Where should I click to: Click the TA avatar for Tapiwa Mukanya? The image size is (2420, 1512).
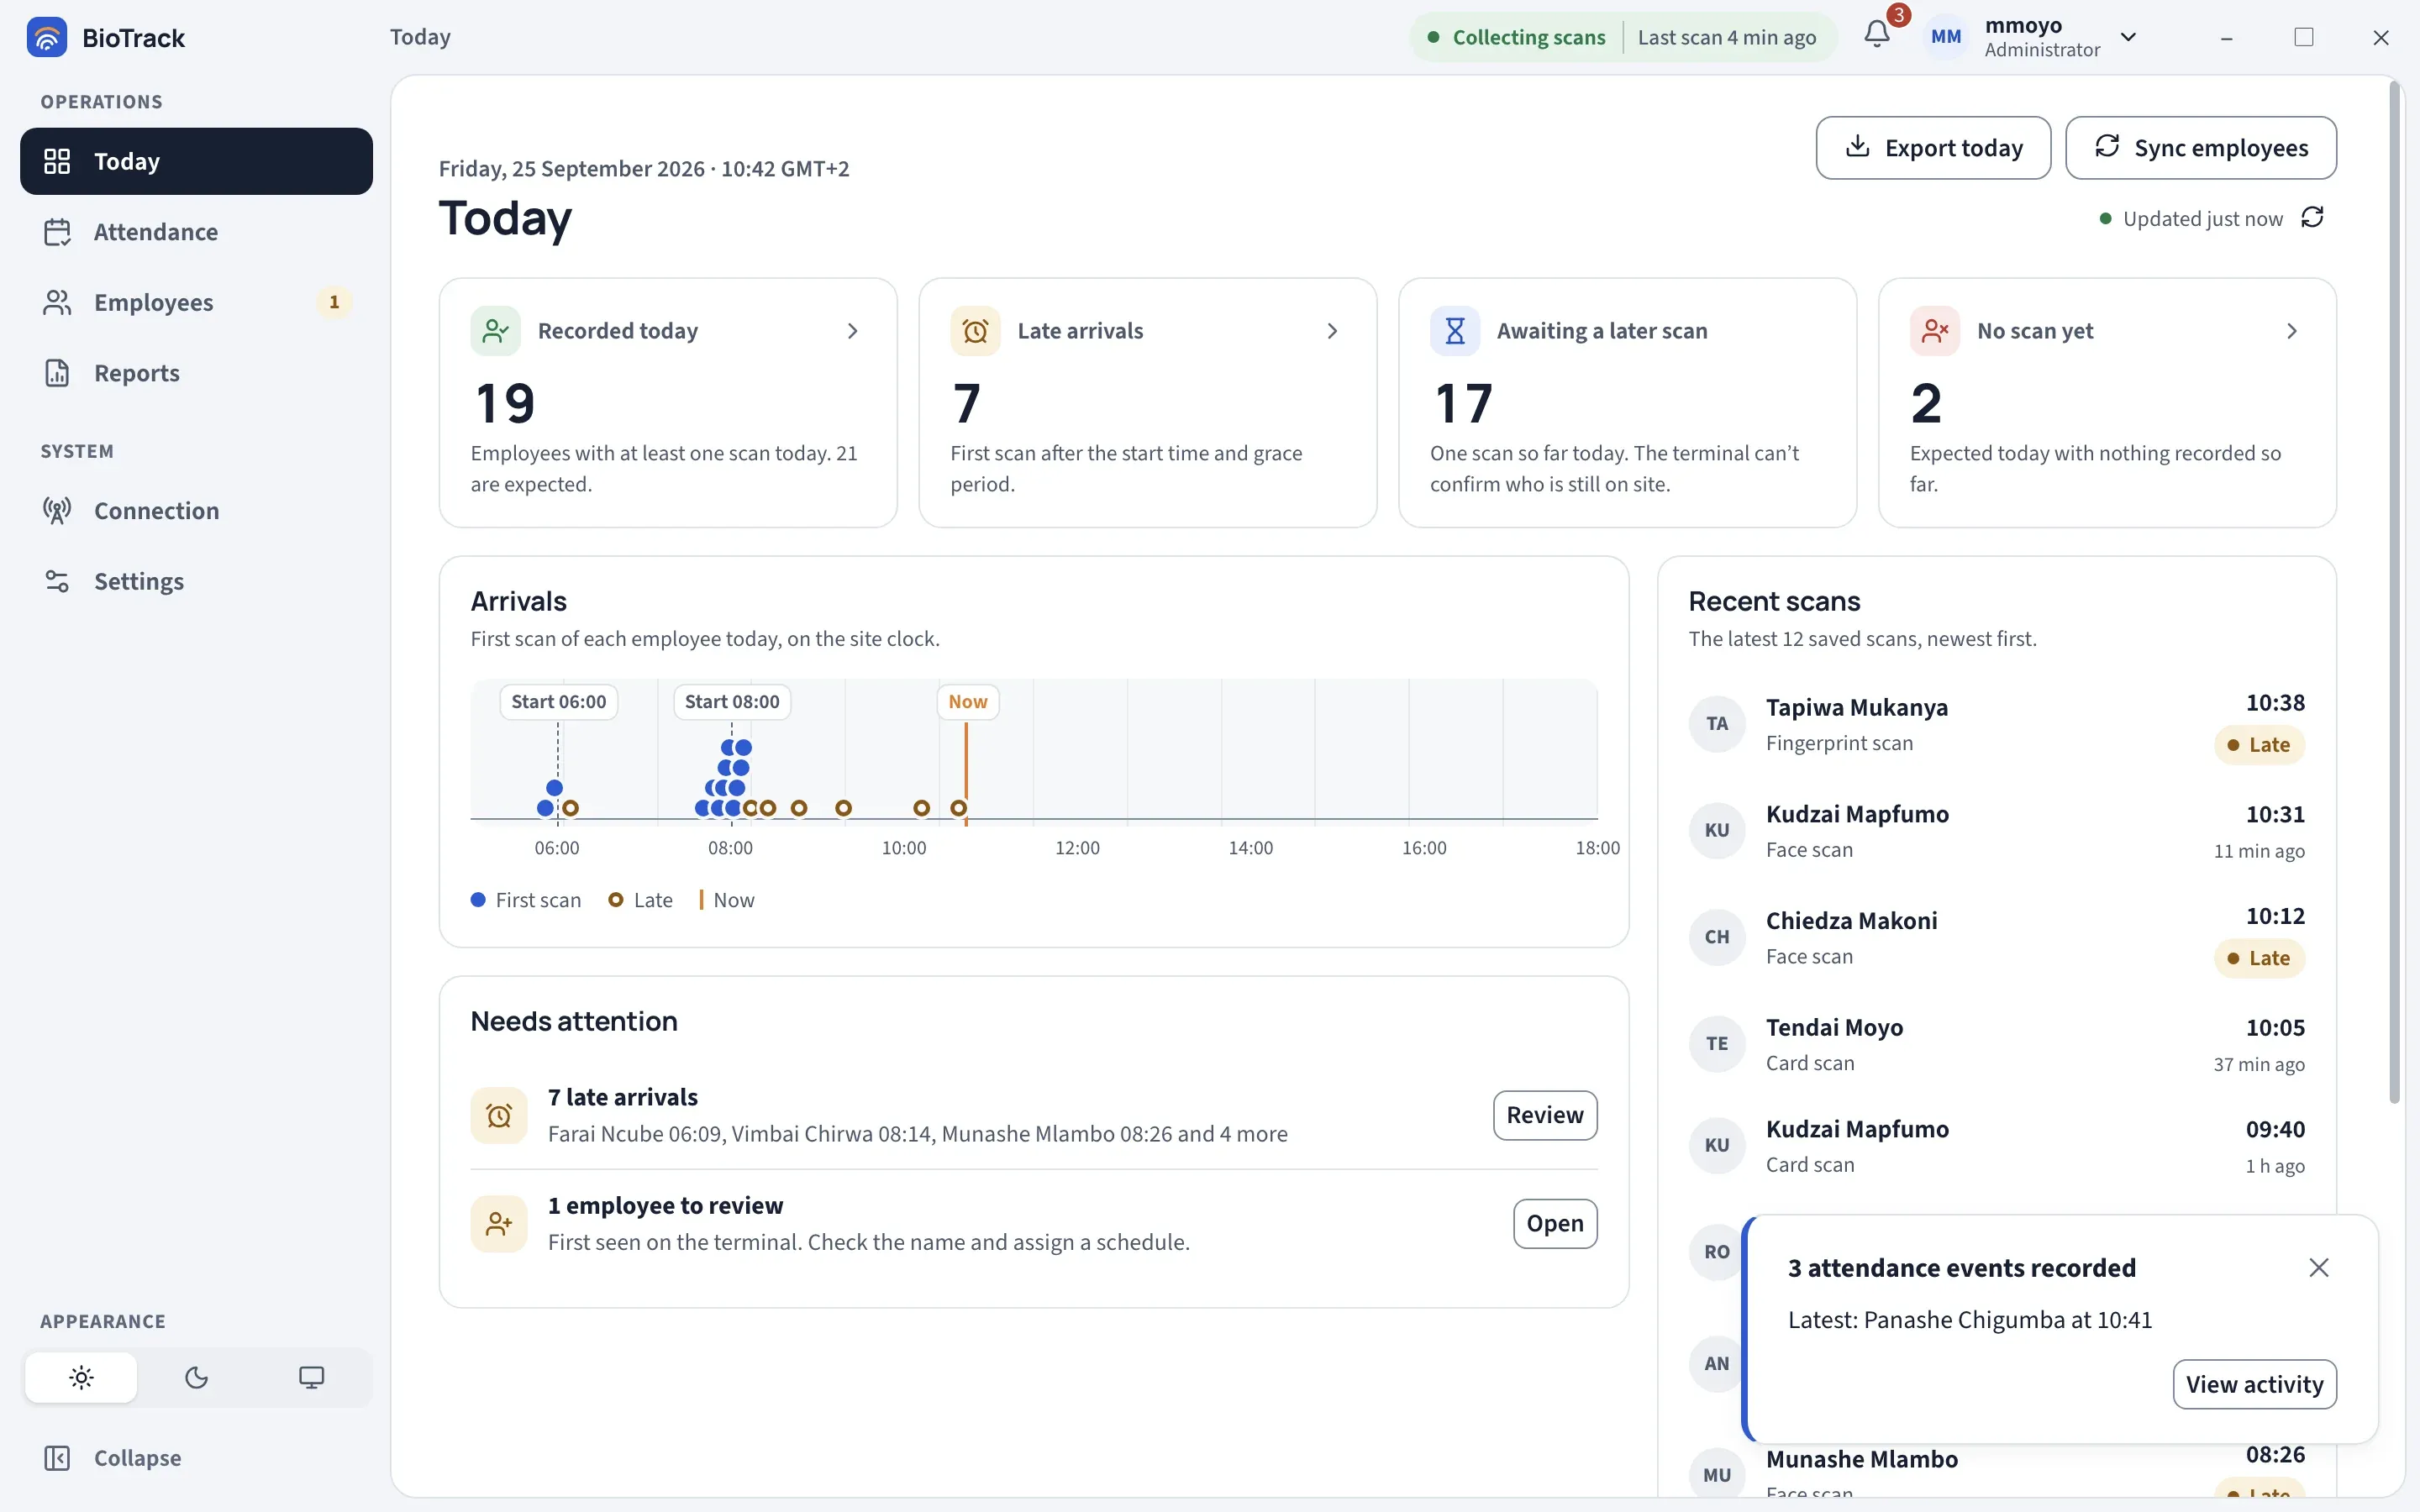pyautogui.click(x=1717, y=724)
